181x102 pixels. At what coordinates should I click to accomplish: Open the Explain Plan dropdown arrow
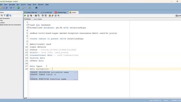[33, 16]
